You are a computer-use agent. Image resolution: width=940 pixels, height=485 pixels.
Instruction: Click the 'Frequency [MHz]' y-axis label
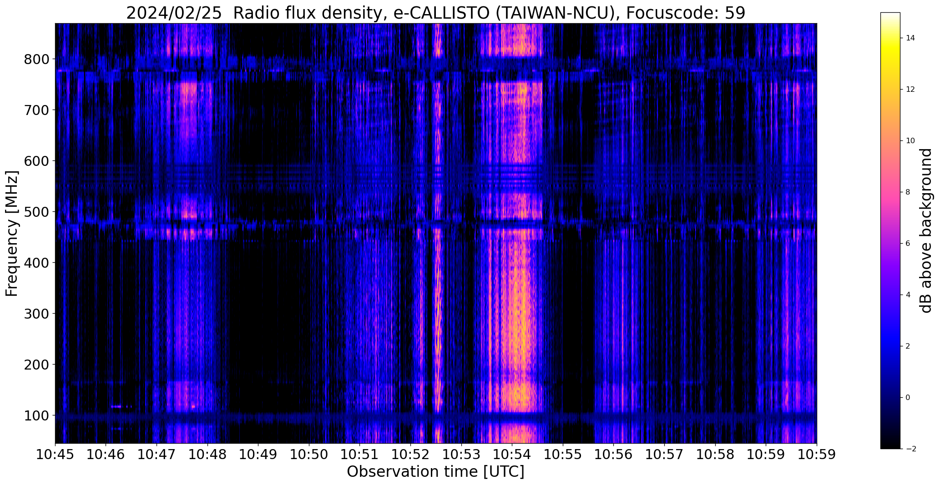[x=12, y=234]
